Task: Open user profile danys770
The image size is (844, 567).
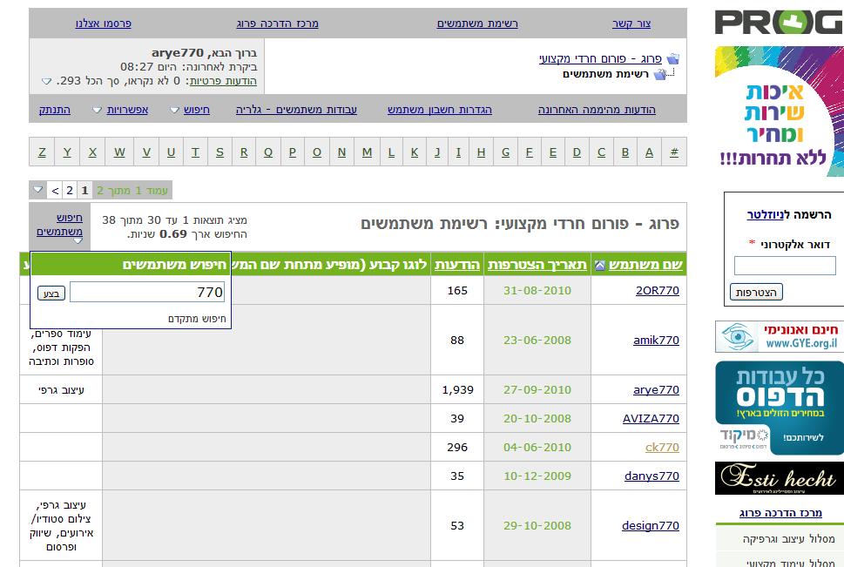Action: coord(652,476)
